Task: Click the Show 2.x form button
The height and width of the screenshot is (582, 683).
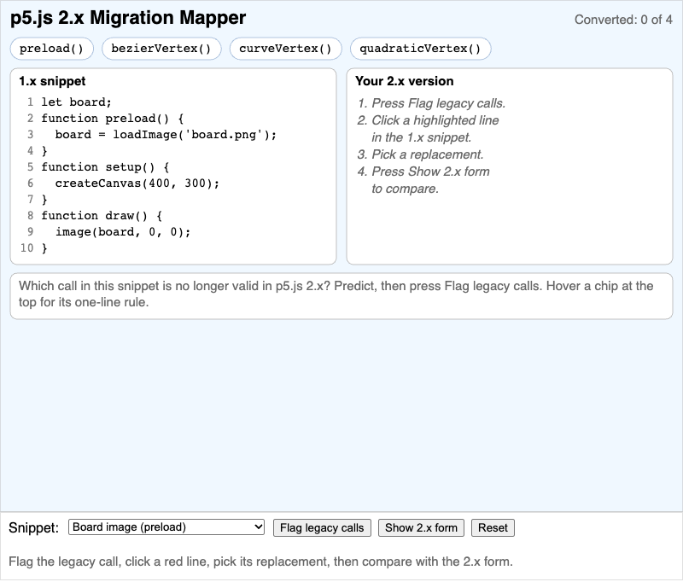Action: point(421,527)
